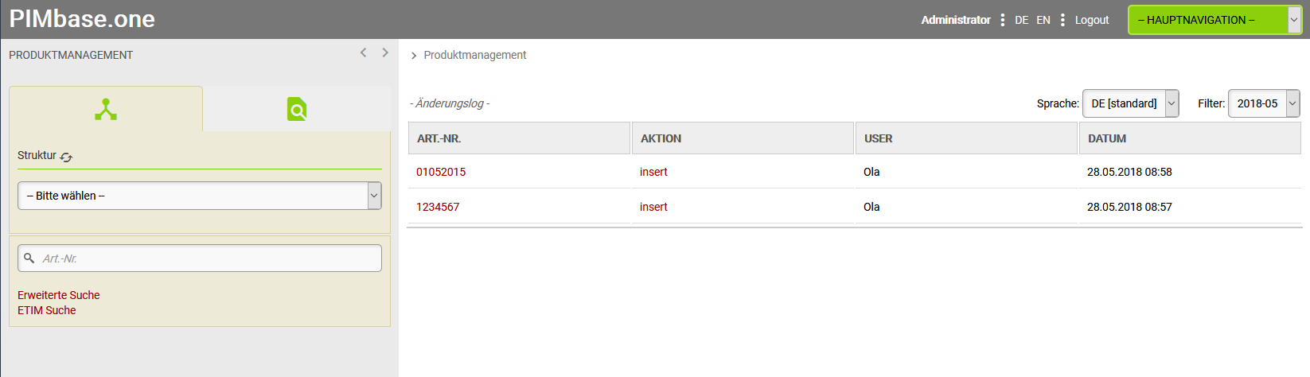The image size is (1310, 377).
Task: Click the magnifier icon in the Art.-Nr. field
Action: (x=29, y=258)
